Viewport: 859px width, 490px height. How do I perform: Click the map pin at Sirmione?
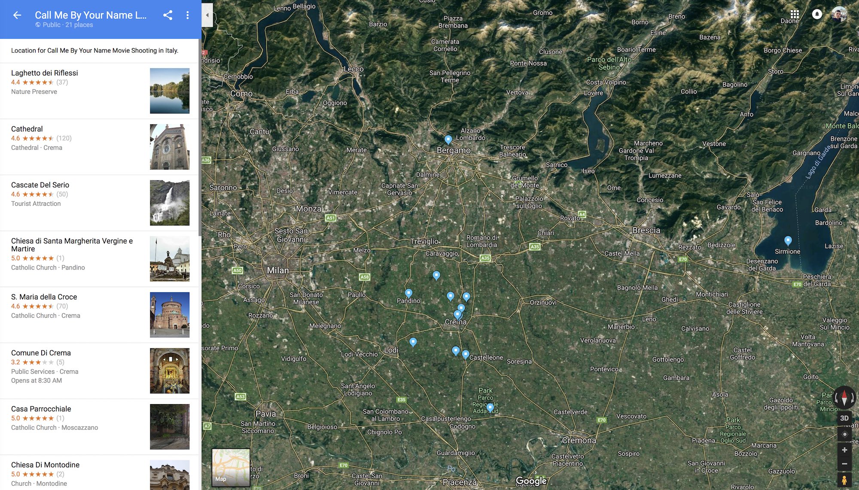(x=788, y=240)
